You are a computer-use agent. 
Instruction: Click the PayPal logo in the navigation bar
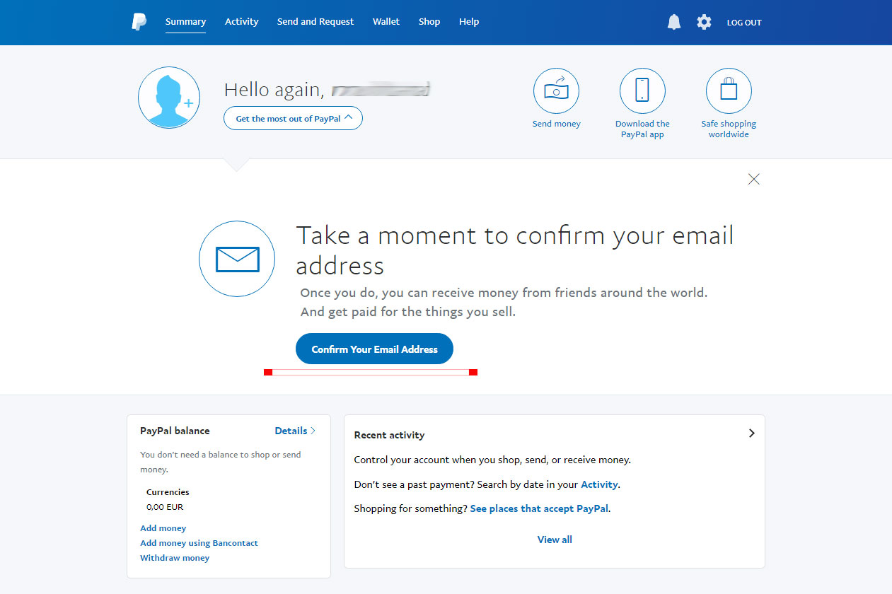click(139, 21)
